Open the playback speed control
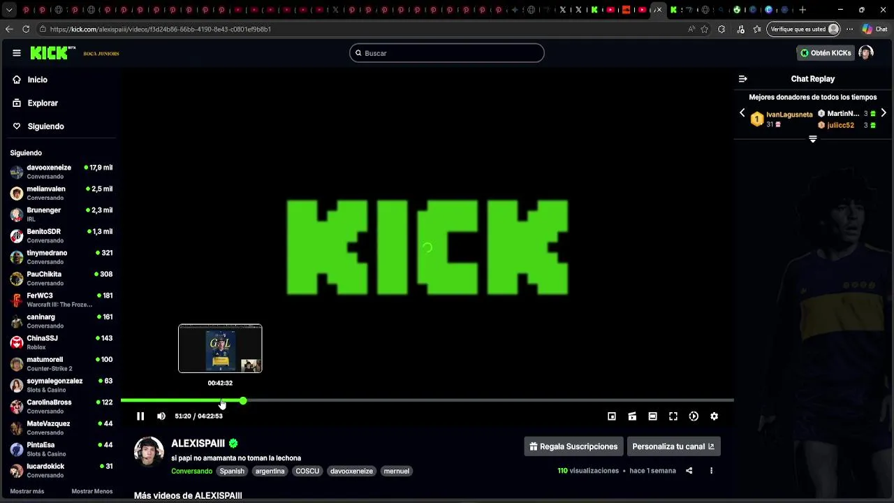Image resolution: width=894 pixels, height=503 pixels. pyautogui.click(x=694, y=416)
